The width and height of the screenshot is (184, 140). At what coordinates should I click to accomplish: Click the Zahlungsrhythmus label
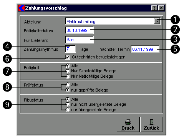pos(41,49)
